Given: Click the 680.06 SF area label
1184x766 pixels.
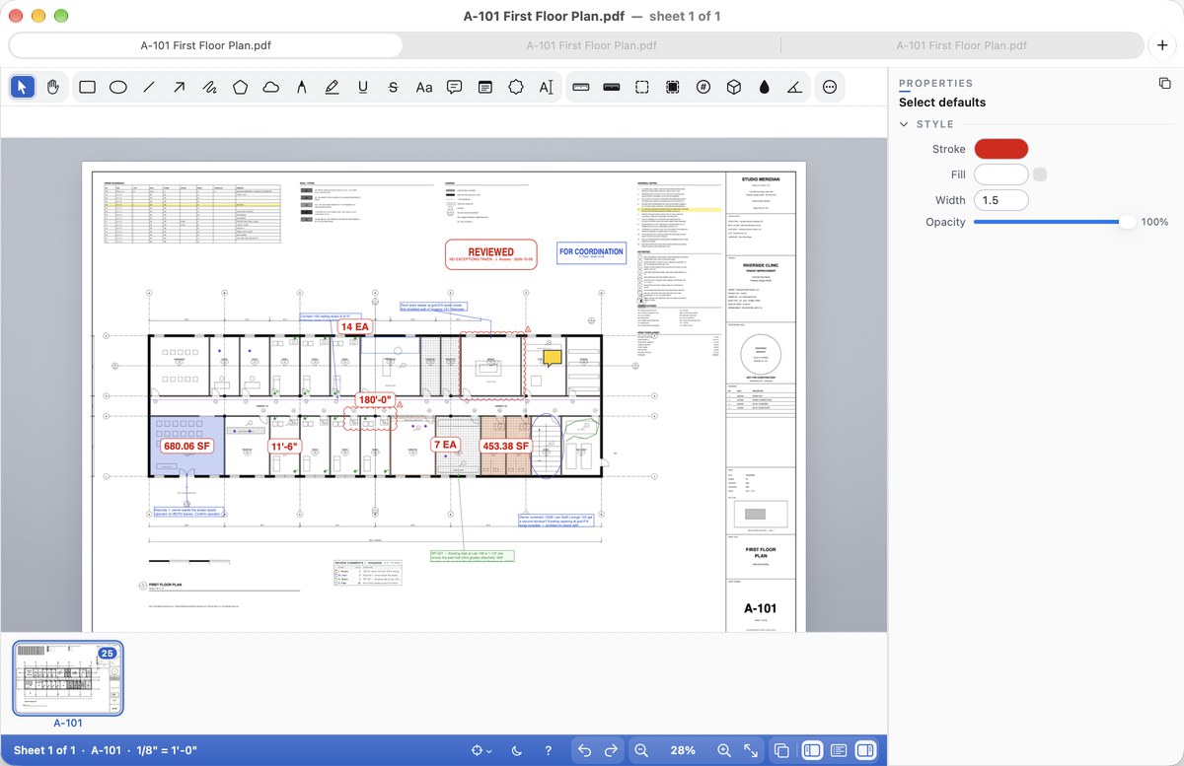Looking at the screenshot, I should pos(187,446).
